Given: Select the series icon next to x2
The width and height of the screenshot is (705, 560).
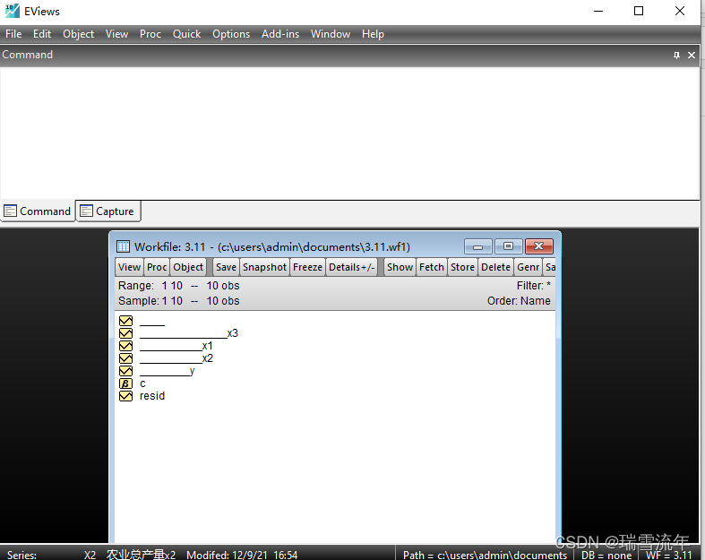Looking at the screenshot, I should point(126,358).
